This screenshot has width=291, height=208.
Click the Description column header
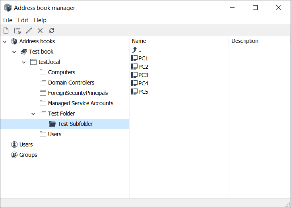tap(245, 41)
